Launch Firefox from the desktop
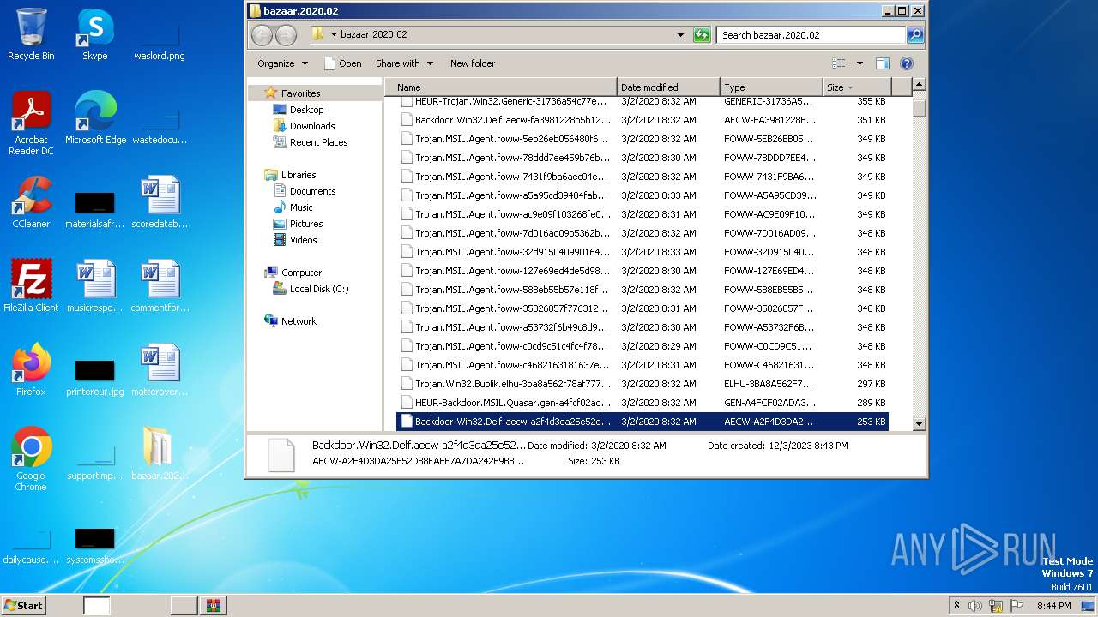 pyautogui.click(x=31, y=370)
